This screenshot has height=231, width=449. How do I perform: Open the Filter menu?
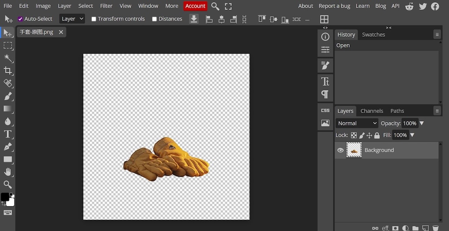point(106,6)
